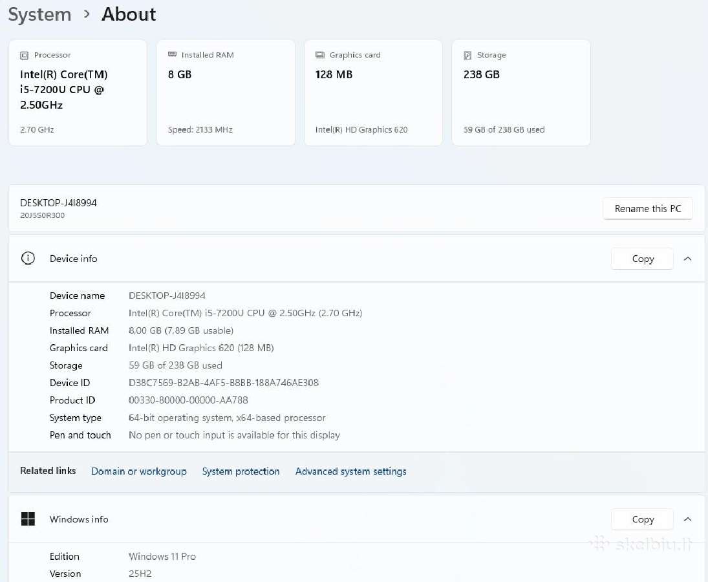The image size is (708, 582).
Task: Click the Device info circled-i icon
Action: 28,258
